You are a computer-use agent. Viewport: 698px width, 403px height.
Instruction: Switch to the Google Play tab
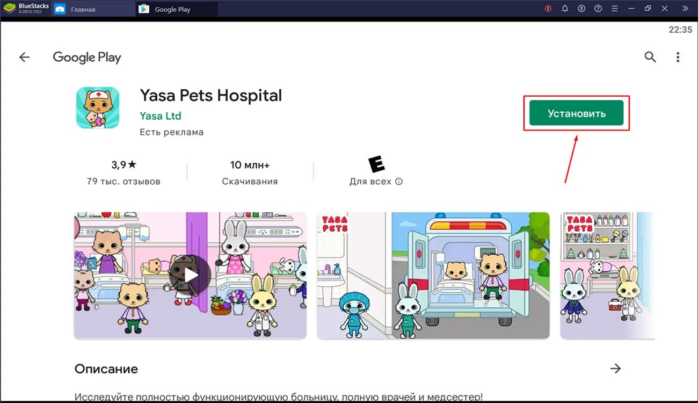pyautogui.click(x=177, y=9)
